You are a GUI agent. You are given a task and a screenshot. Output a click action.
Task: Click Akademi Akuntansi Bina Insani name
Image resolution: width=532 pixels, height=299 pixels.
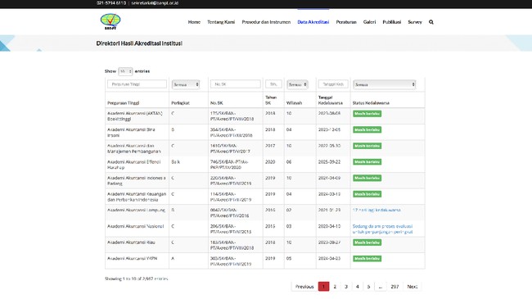tap(131, 132)
